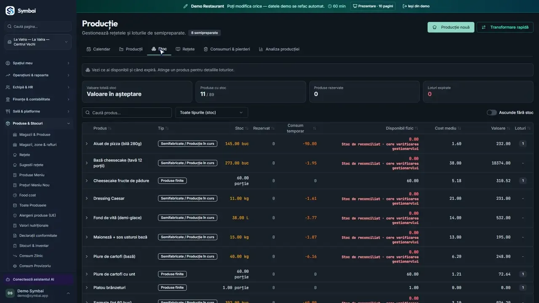
Task: Expand the Aluat de pizza row
Action: pos(87,144)
